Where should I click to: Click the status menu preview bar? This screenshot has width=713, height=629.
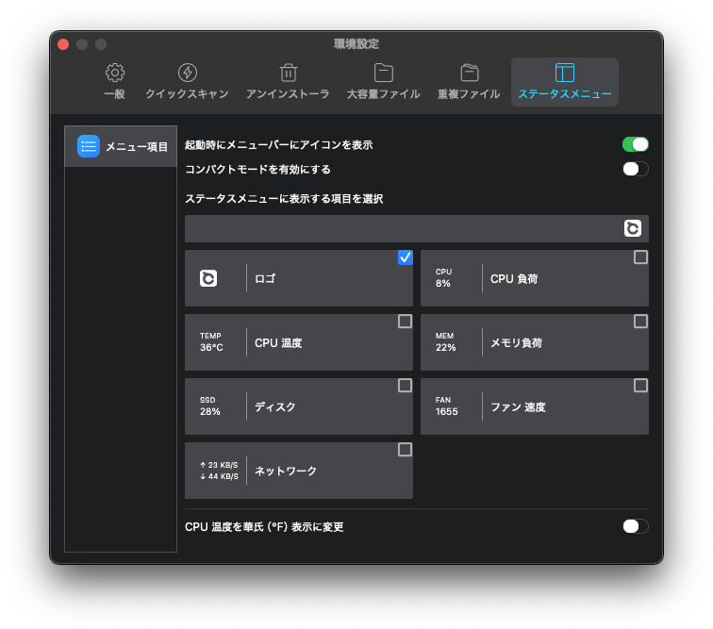[x=417, y=228]
